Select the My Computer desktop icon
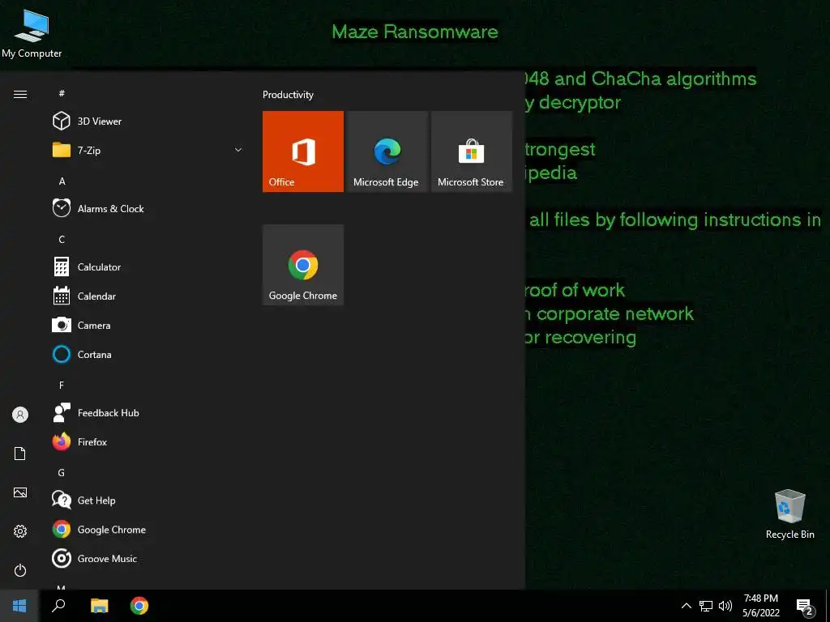 32,32
